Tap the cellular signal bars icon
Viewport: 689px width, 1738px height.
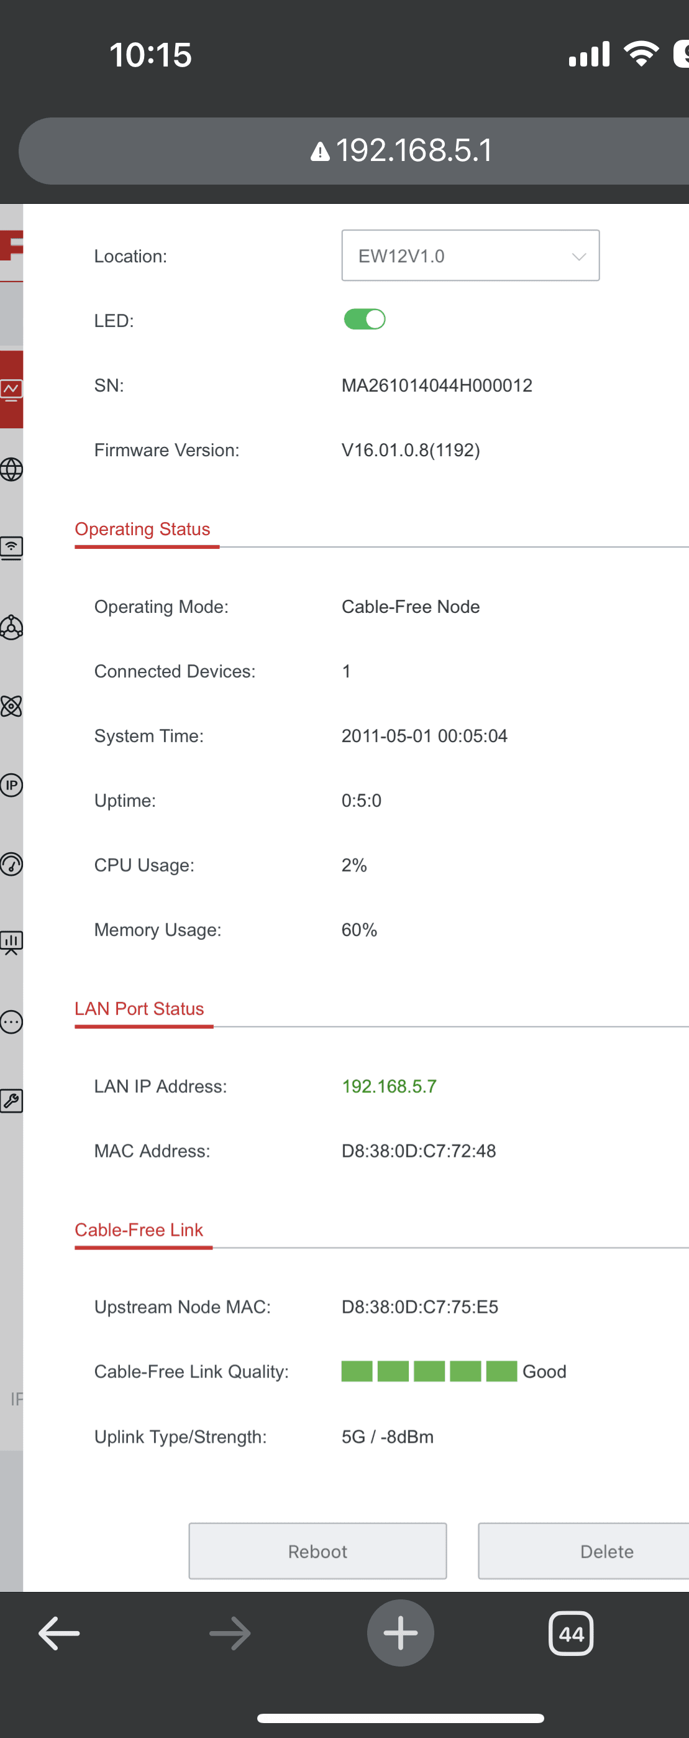589,54
